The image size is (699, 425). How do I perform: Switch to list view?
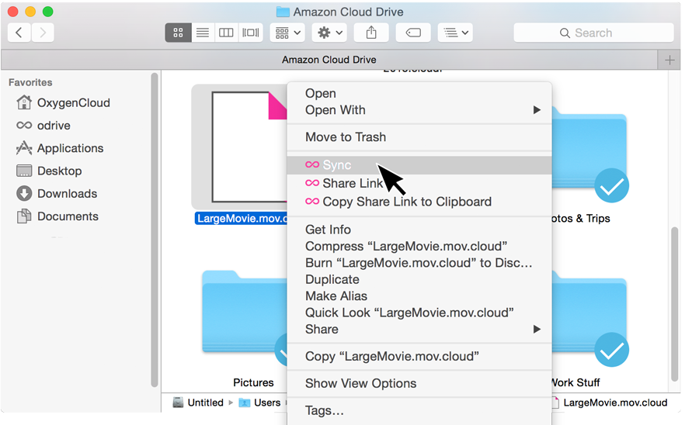tap(203, 33)
